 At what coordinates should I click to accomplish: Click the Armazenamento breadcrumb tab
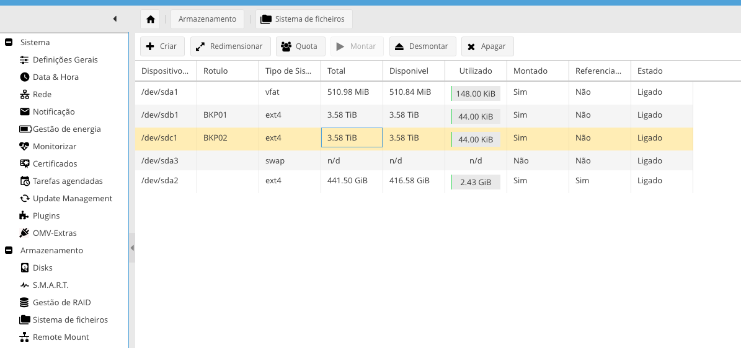[x=207, y=19]
